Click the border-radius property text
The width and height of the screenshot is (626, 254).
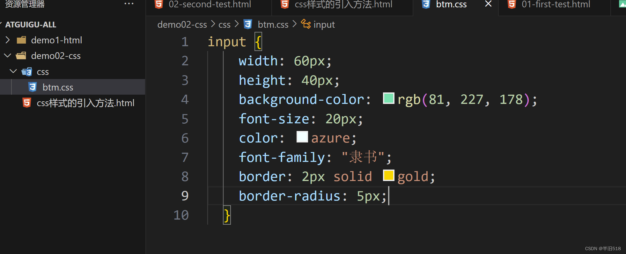point(290,196)
